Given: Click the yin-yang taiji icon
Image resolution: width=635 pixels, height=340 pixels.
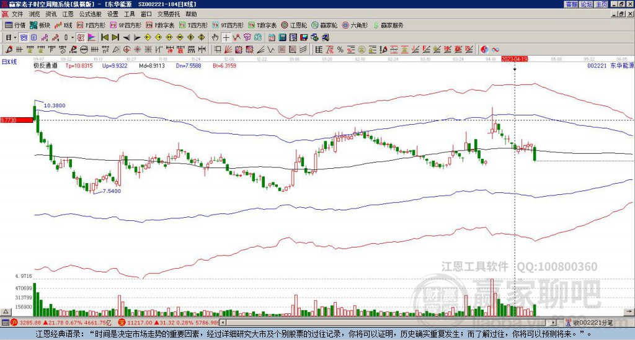Looking at the screenshot, I should point(484,50).
